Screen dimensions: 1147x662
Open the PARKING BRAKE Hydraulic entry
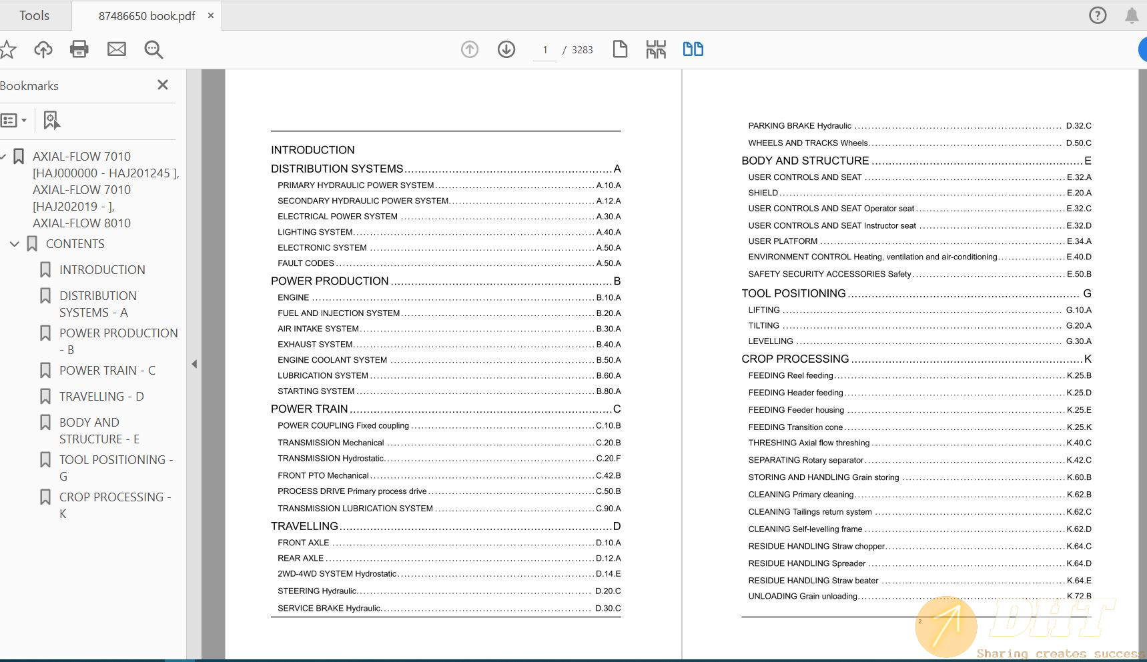(920, 125)
